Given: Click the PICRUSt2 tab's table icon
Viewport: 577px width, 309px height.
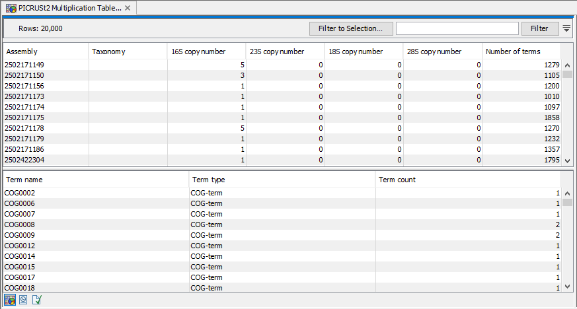Looking at the screenshot, I should [x=10, y=8].
